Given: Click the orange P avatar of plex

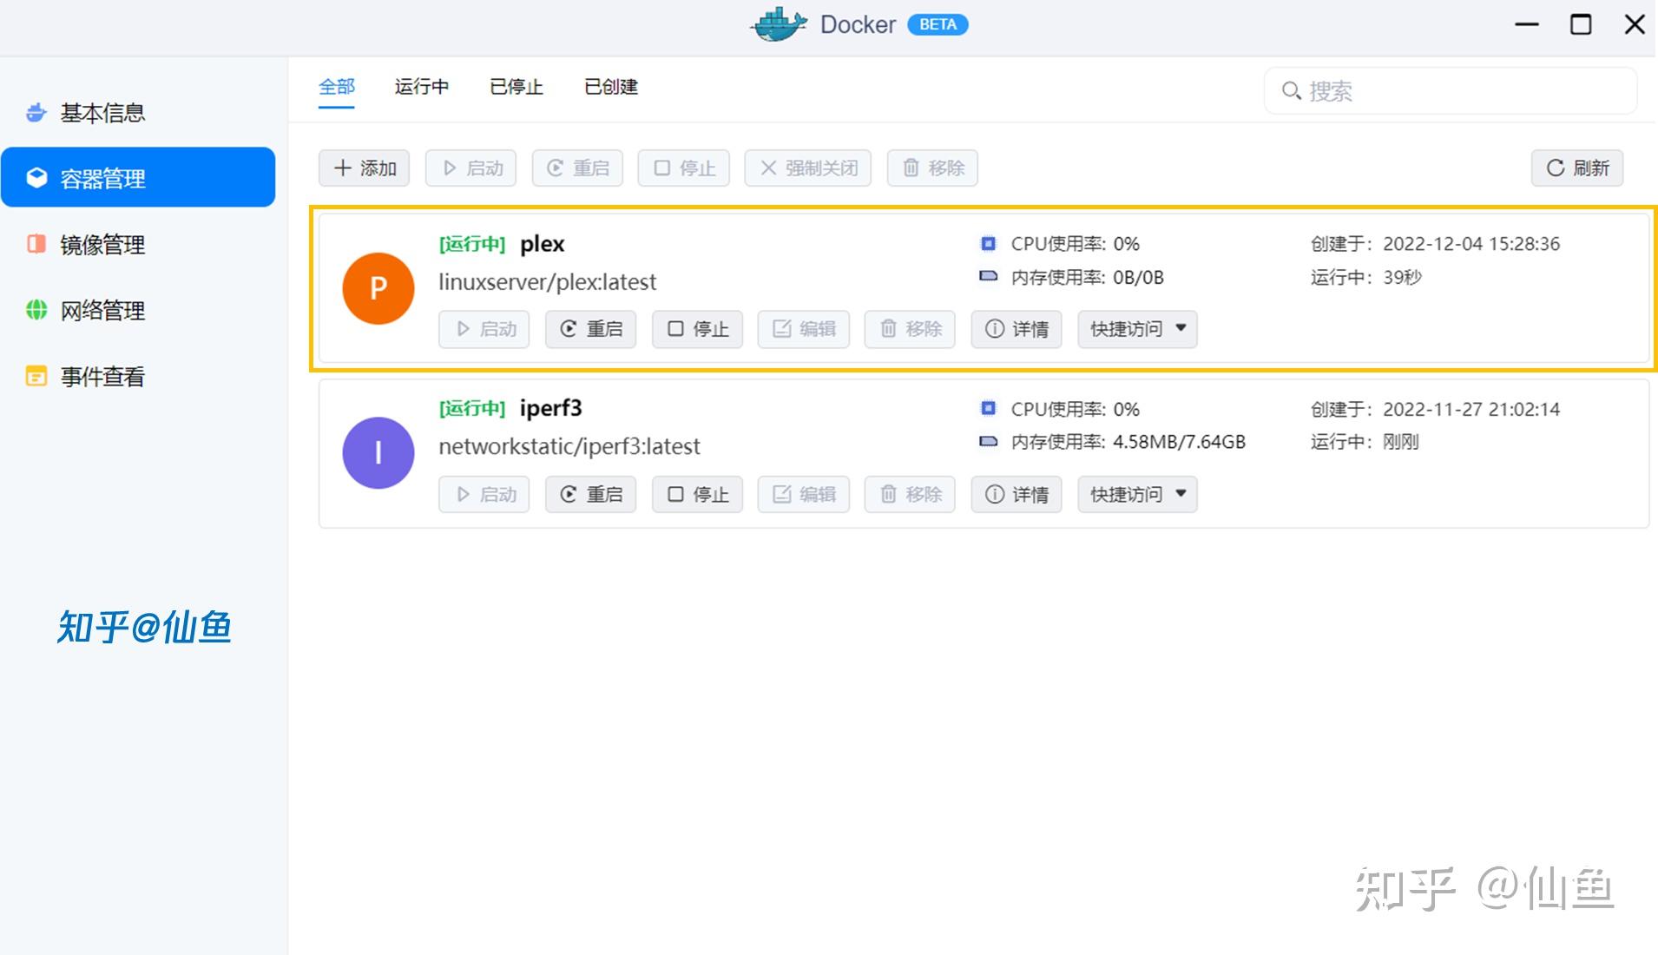Looking at the screenshot, I should click(x=378, y=288).
